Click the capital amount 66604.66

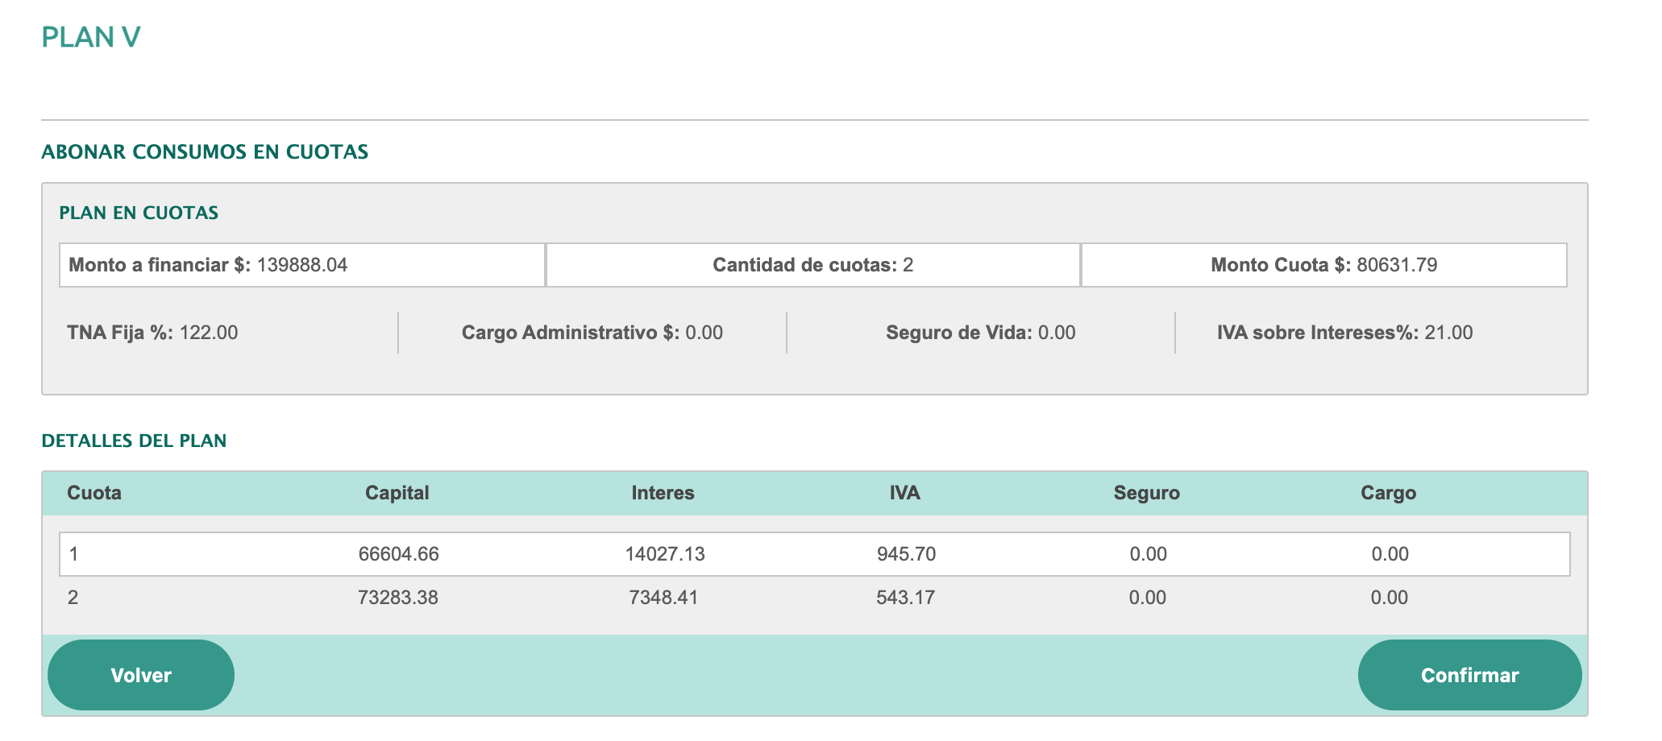(x=398, y=554)
